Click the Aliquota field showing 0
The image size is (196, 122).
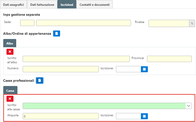61,116
